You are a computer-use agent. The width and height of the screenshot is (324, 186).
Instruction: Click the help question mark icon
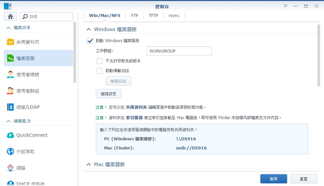285,6
